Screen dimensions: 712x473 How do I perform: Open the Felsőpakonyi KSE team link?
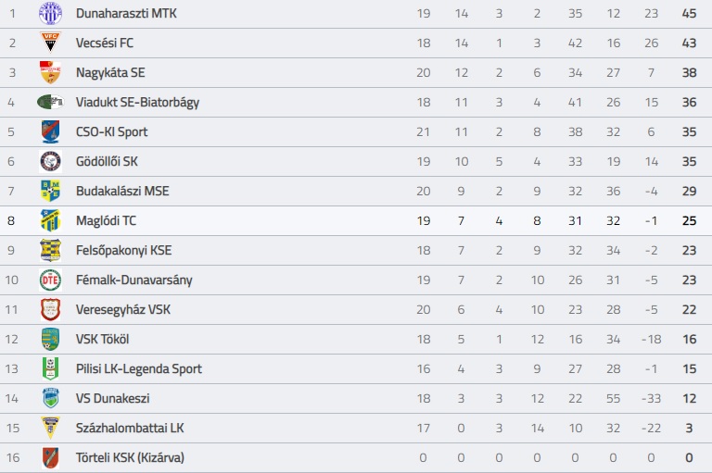pyautogui.click(x=123, y=250)
